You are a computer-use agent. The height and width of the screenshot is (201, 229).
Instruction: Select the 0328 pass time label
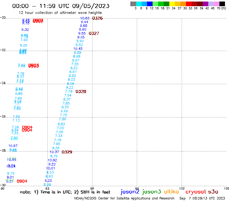(81, 92)
